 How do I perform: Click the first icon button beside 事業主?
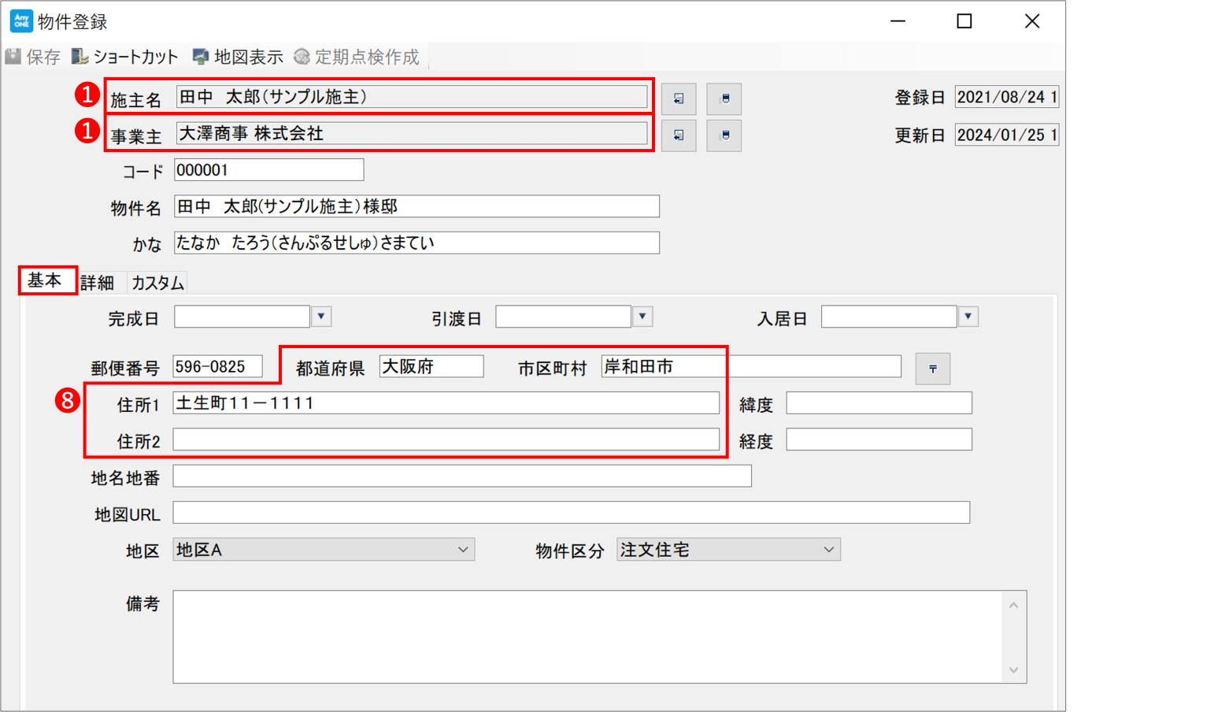(x=678, y=135)
